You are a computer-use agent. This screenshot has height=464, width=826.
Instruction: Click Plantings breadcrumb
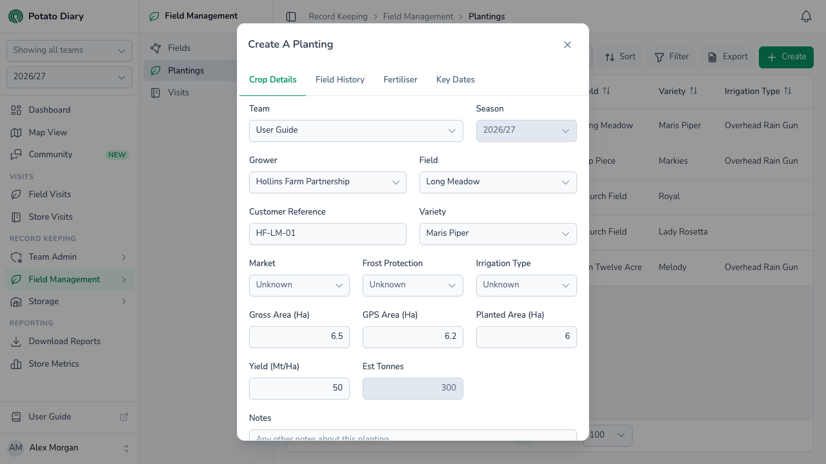pos(487,17)
